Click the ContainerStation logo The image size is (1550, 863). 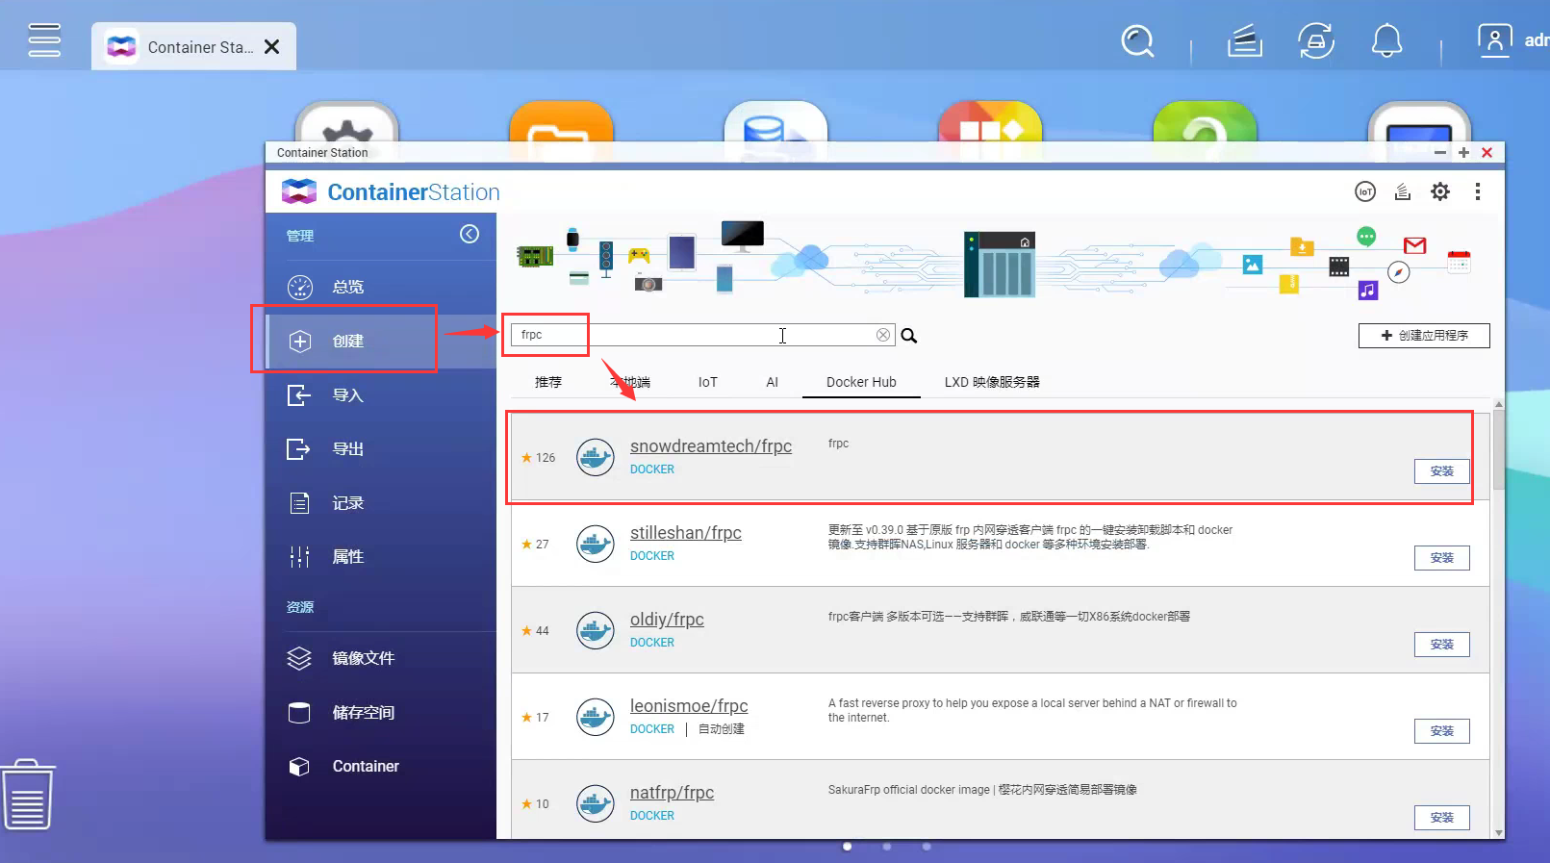[391, 191]
